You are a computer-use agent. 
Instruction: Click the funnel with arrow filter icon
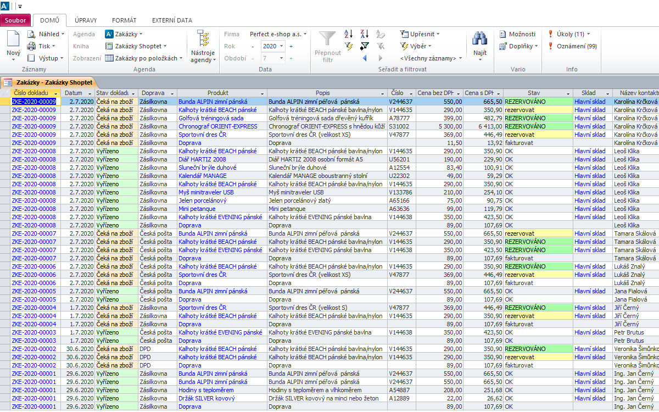click(365, 46)
